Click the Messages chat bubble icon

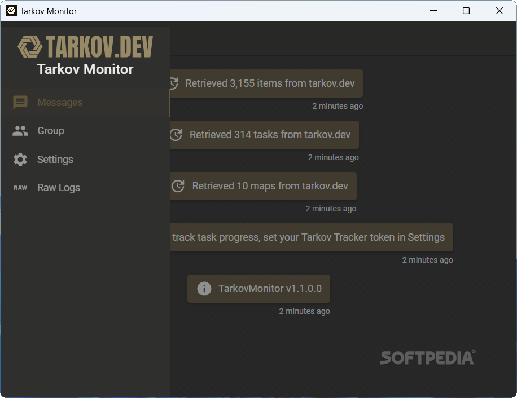point(20,103)
